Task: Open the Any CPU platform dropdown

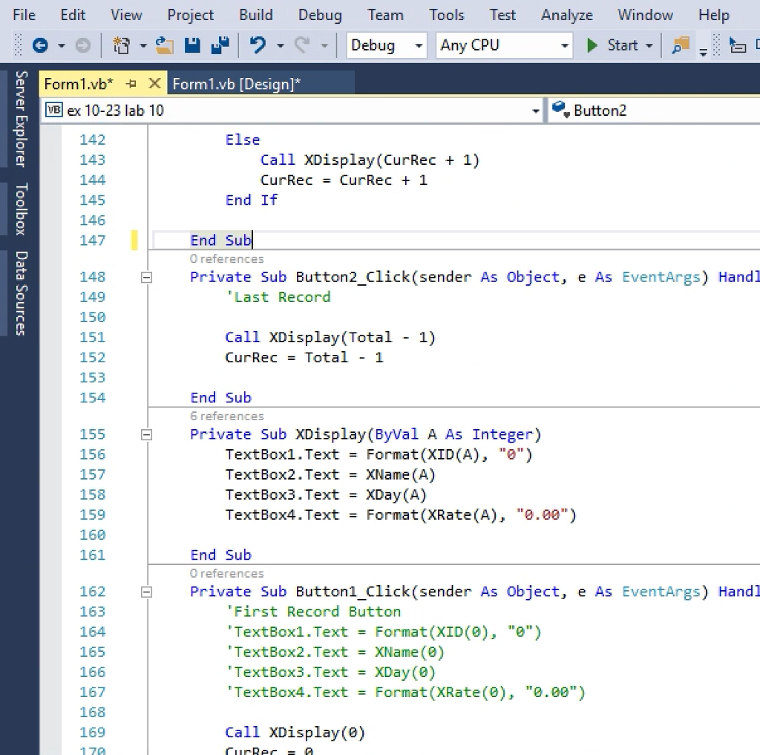Action: pyautogui.click(x=505, y=46)
